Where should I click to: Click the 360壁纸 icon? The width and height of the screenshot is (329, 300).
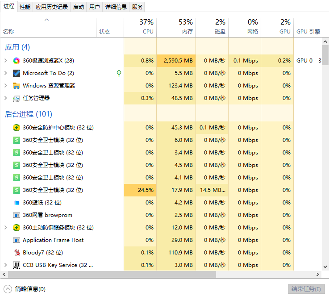pos(17,203)
